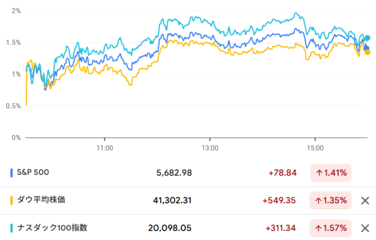Open the ナスダック100指数 index name

(x=52, y=227)
